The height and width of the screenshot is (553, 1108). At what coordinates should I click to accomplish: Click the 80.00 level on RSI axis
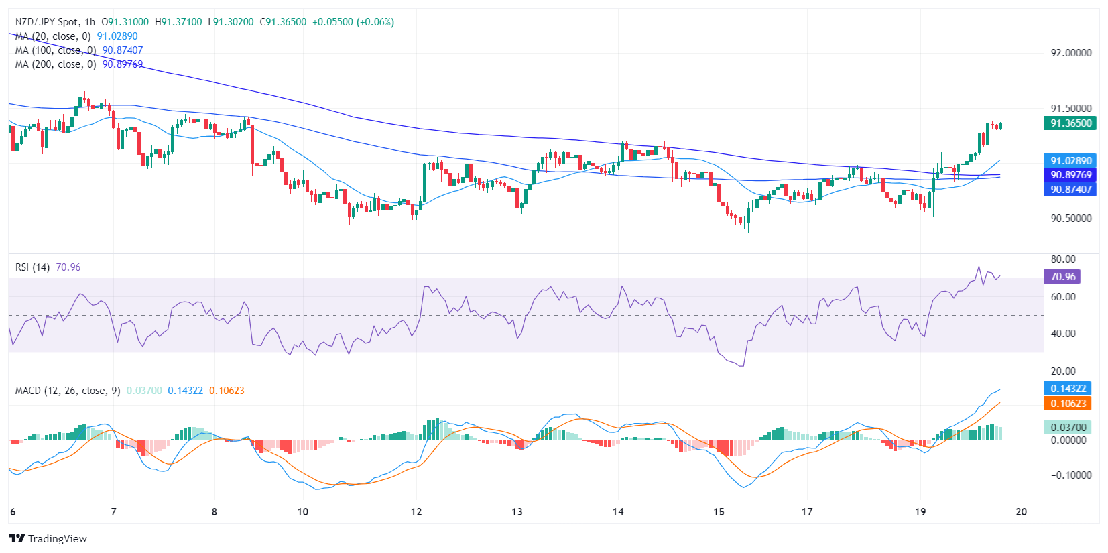point(1063,259)
